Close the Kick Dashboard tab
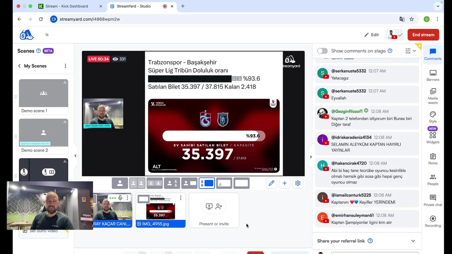 click(101, 6)
